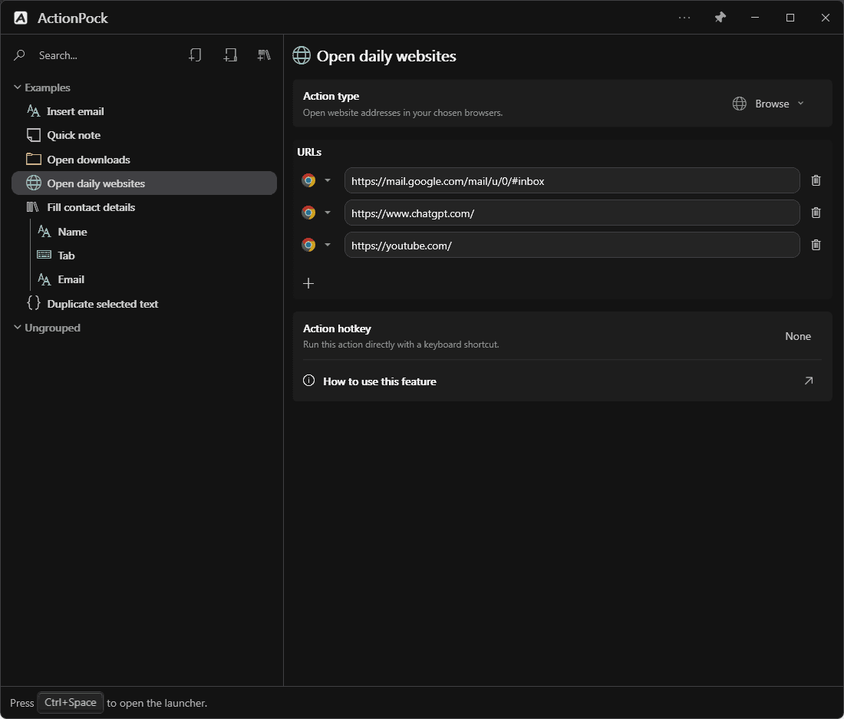
Task: Select the Fill contact details action
Action: coord(144,207)
